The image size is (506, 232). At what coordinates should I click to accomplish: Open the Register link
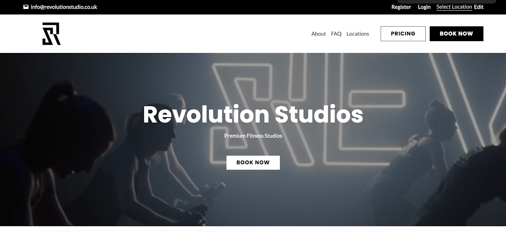[x=401, y=7]
